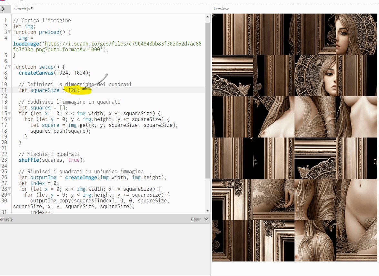Click the comment "// Suddividi l'immagine in quadrati"

coord(69,102)
